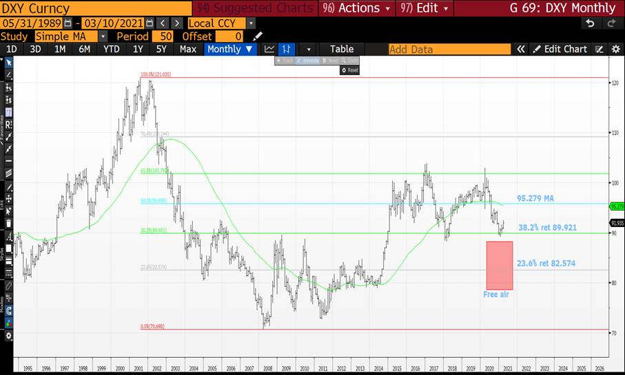Select the Max range tab
This screenshot has width=625, height=375.
point(187,50)
